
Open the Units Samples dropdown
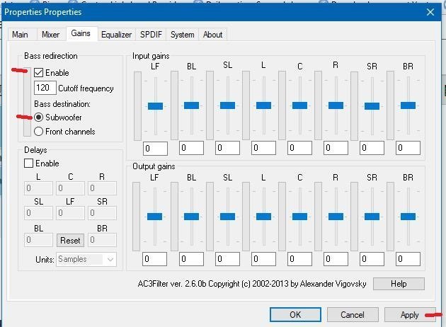(86, 259)
